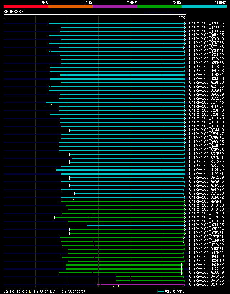230x294 pixels.
Task: Click the arrowhead ending the UniRef100_B9I2E9 alignment
Action: [184, 178]
